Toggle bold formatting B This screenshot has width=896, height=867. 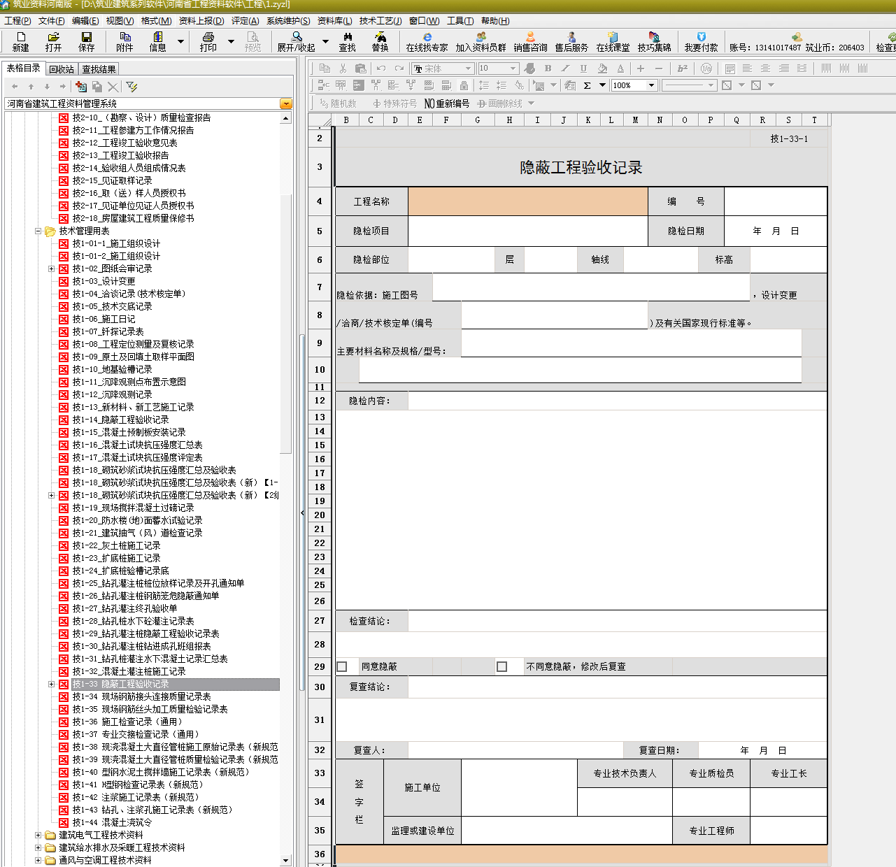pyautogui.click(x=548, y=68)
